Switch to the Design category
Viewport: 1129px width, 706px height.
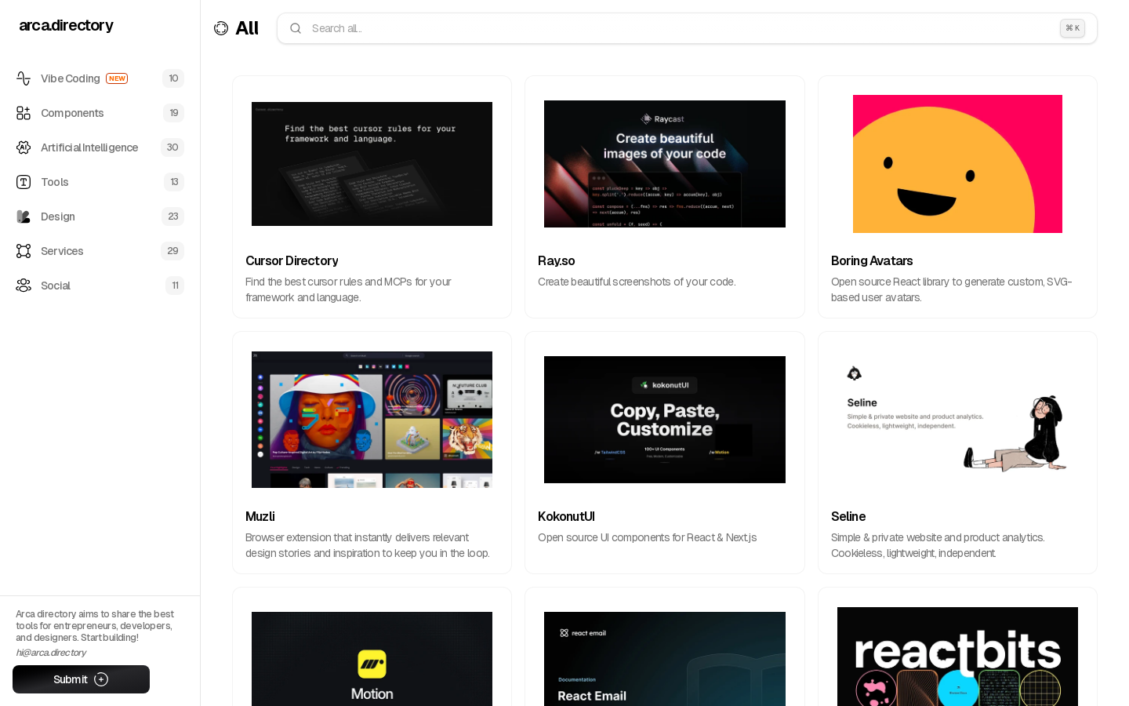coord(100,217)
